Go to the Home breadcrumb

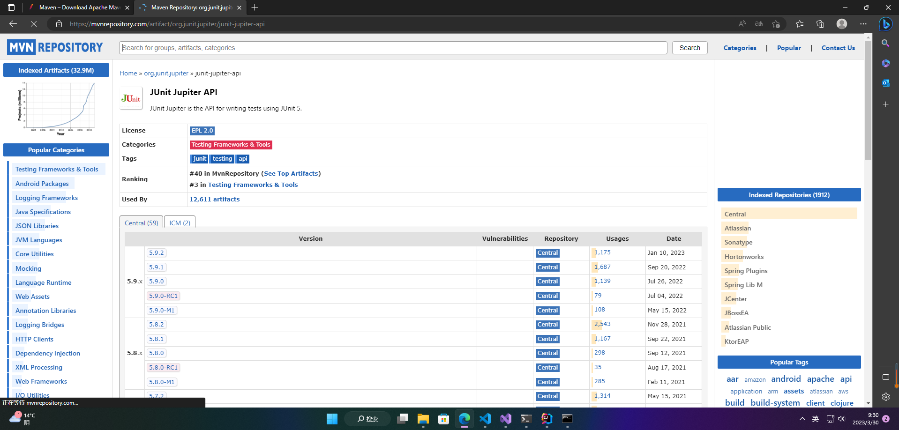pyautogui.click(x=128, y=73)
